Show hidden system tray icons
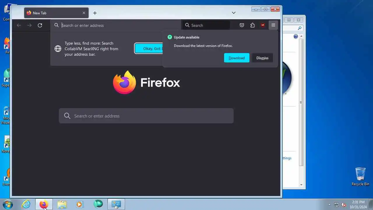Image resolution: width=373 pixels, height=210 pixels. 330,204
